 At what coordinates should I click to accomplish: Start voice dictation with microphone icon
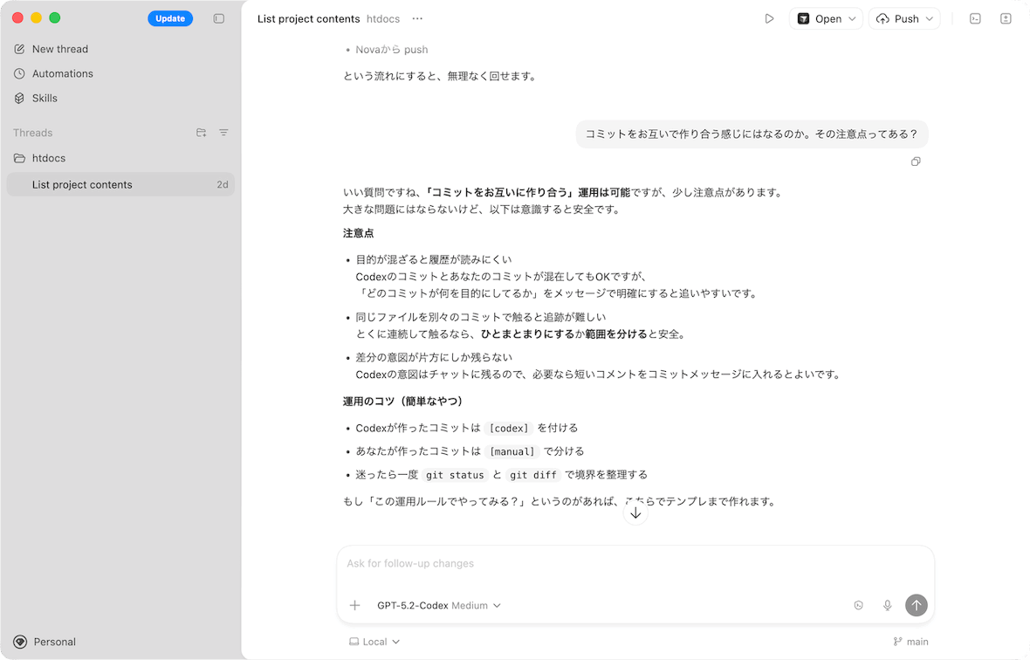click(x=888, y=605)
